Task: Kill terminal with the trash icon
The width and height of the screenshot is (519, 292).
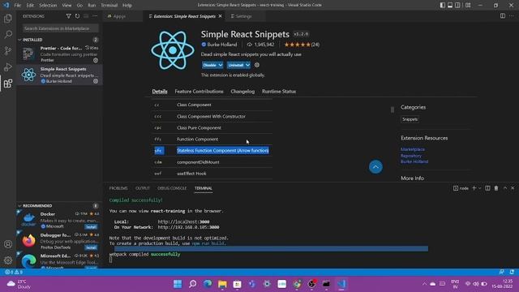Action: point(496,188)
